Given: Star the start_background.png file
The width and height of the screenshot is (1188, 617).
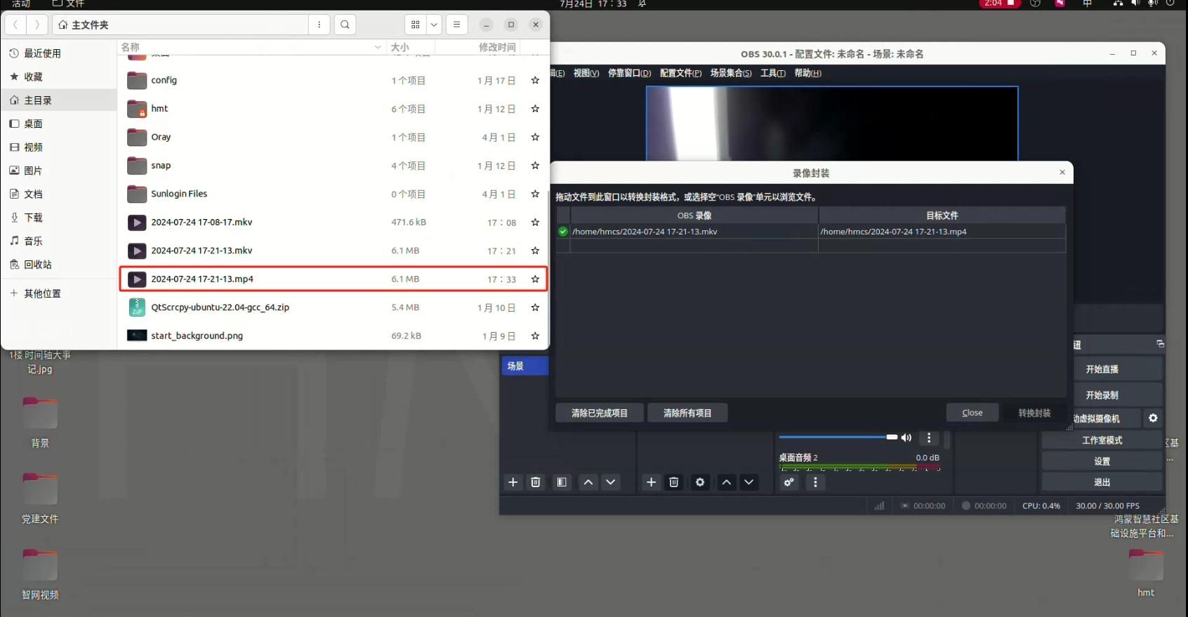Looking at the screenshot, I should tap(535, 336).
